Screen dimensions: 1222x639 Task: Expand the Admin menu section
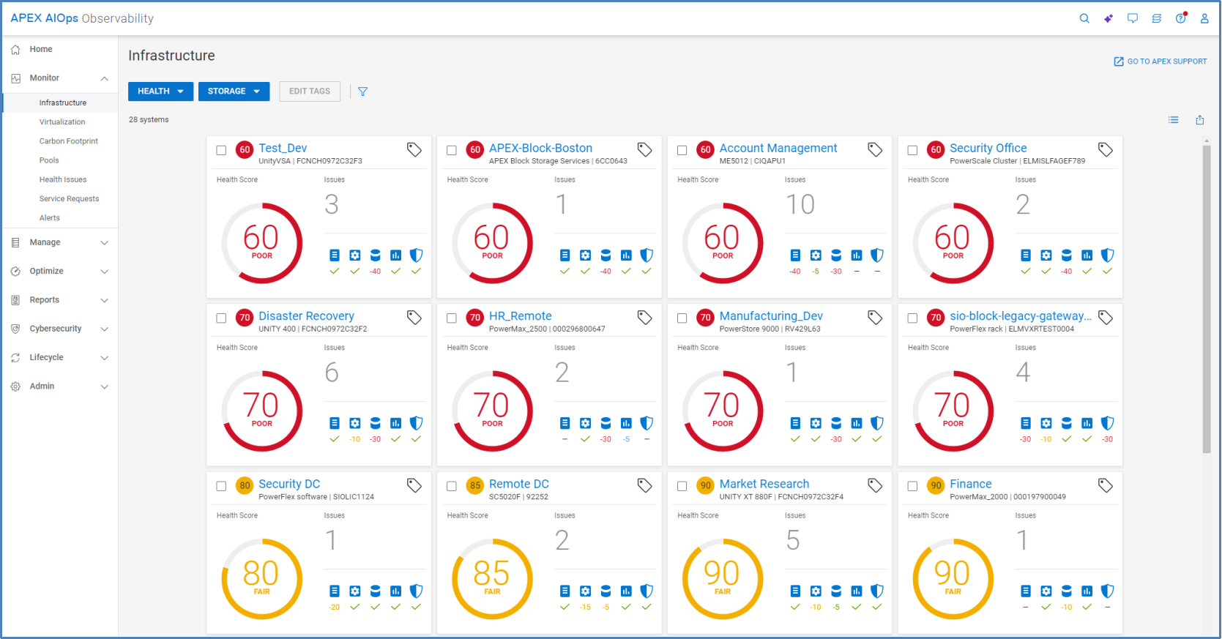pos(105,386)
